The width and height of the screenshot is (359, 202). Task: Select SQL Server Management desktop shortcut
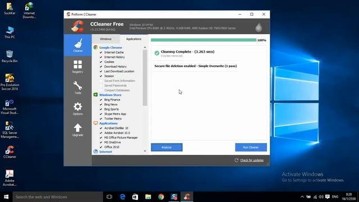10,130
